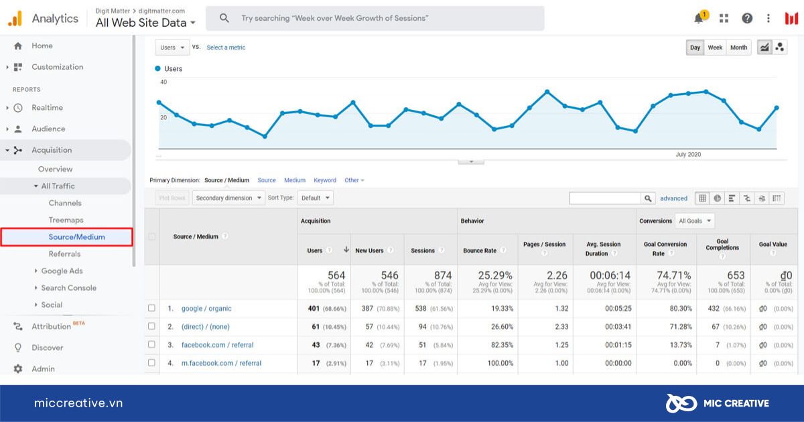This screenshot has width=804, height=422.
Task: Open the Channels report
Action: coord(65,203)
